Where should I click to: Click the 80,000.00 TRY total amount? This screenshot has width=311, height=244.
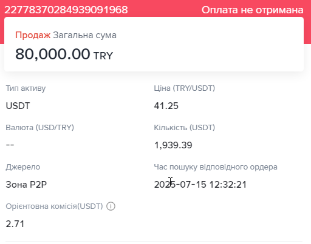click(x=64, y=54)
